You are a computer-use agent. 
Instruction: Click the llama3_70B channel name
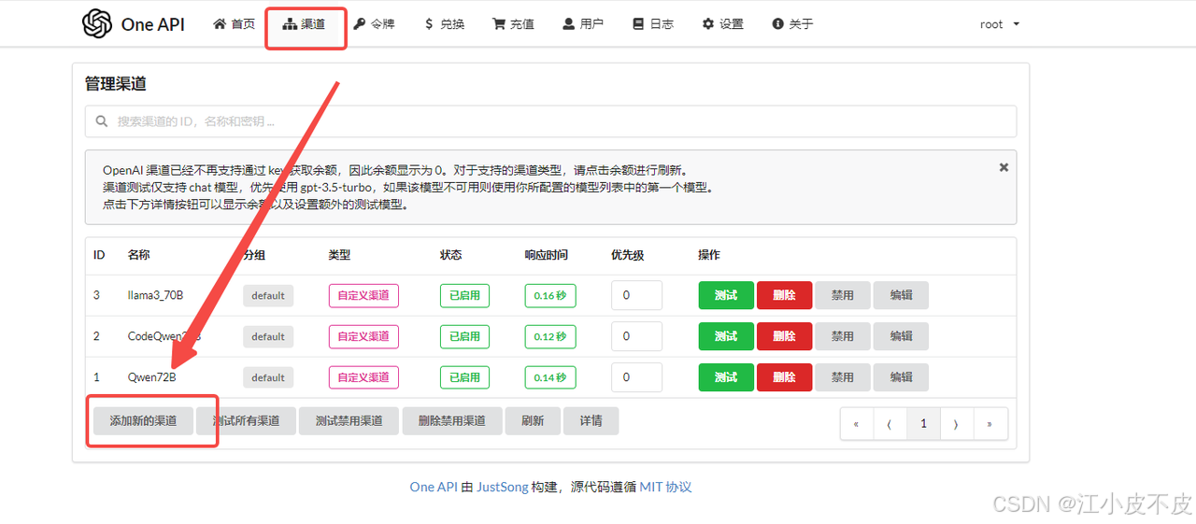click(155, 295)
